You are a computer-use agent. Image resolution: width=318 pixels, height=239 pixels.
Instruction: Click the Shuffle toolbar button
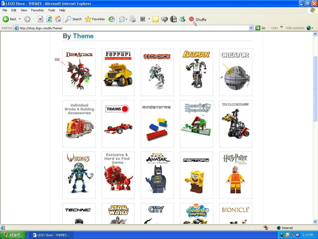[198, 19]
